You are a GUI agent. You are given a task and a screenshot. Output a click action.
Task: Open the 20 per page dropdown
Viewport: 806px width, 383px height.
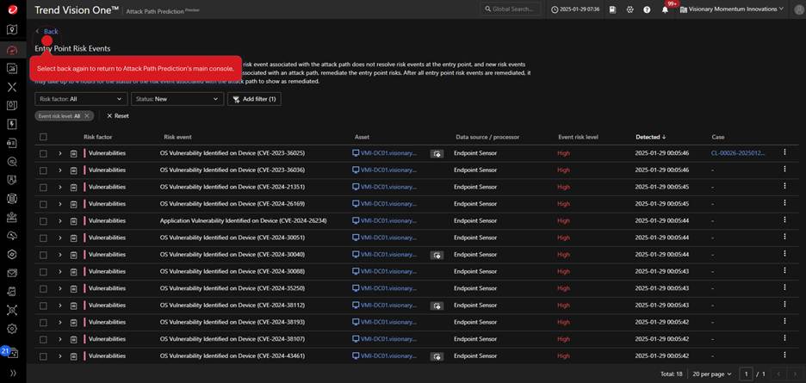(711, 374)
